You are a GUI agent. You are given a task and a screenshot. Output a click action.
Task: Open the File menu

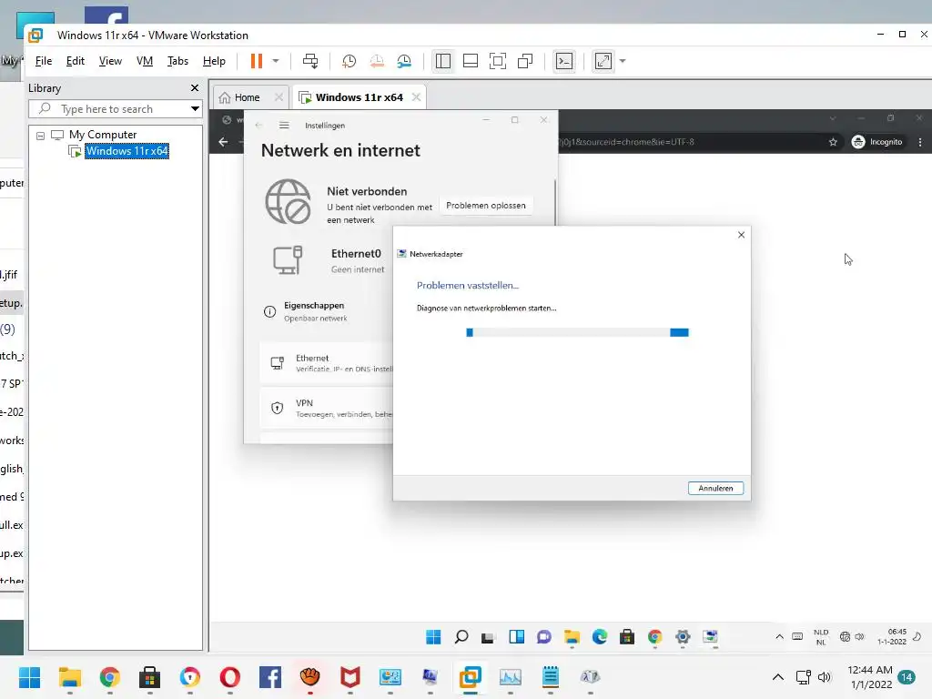click(44, 61)
